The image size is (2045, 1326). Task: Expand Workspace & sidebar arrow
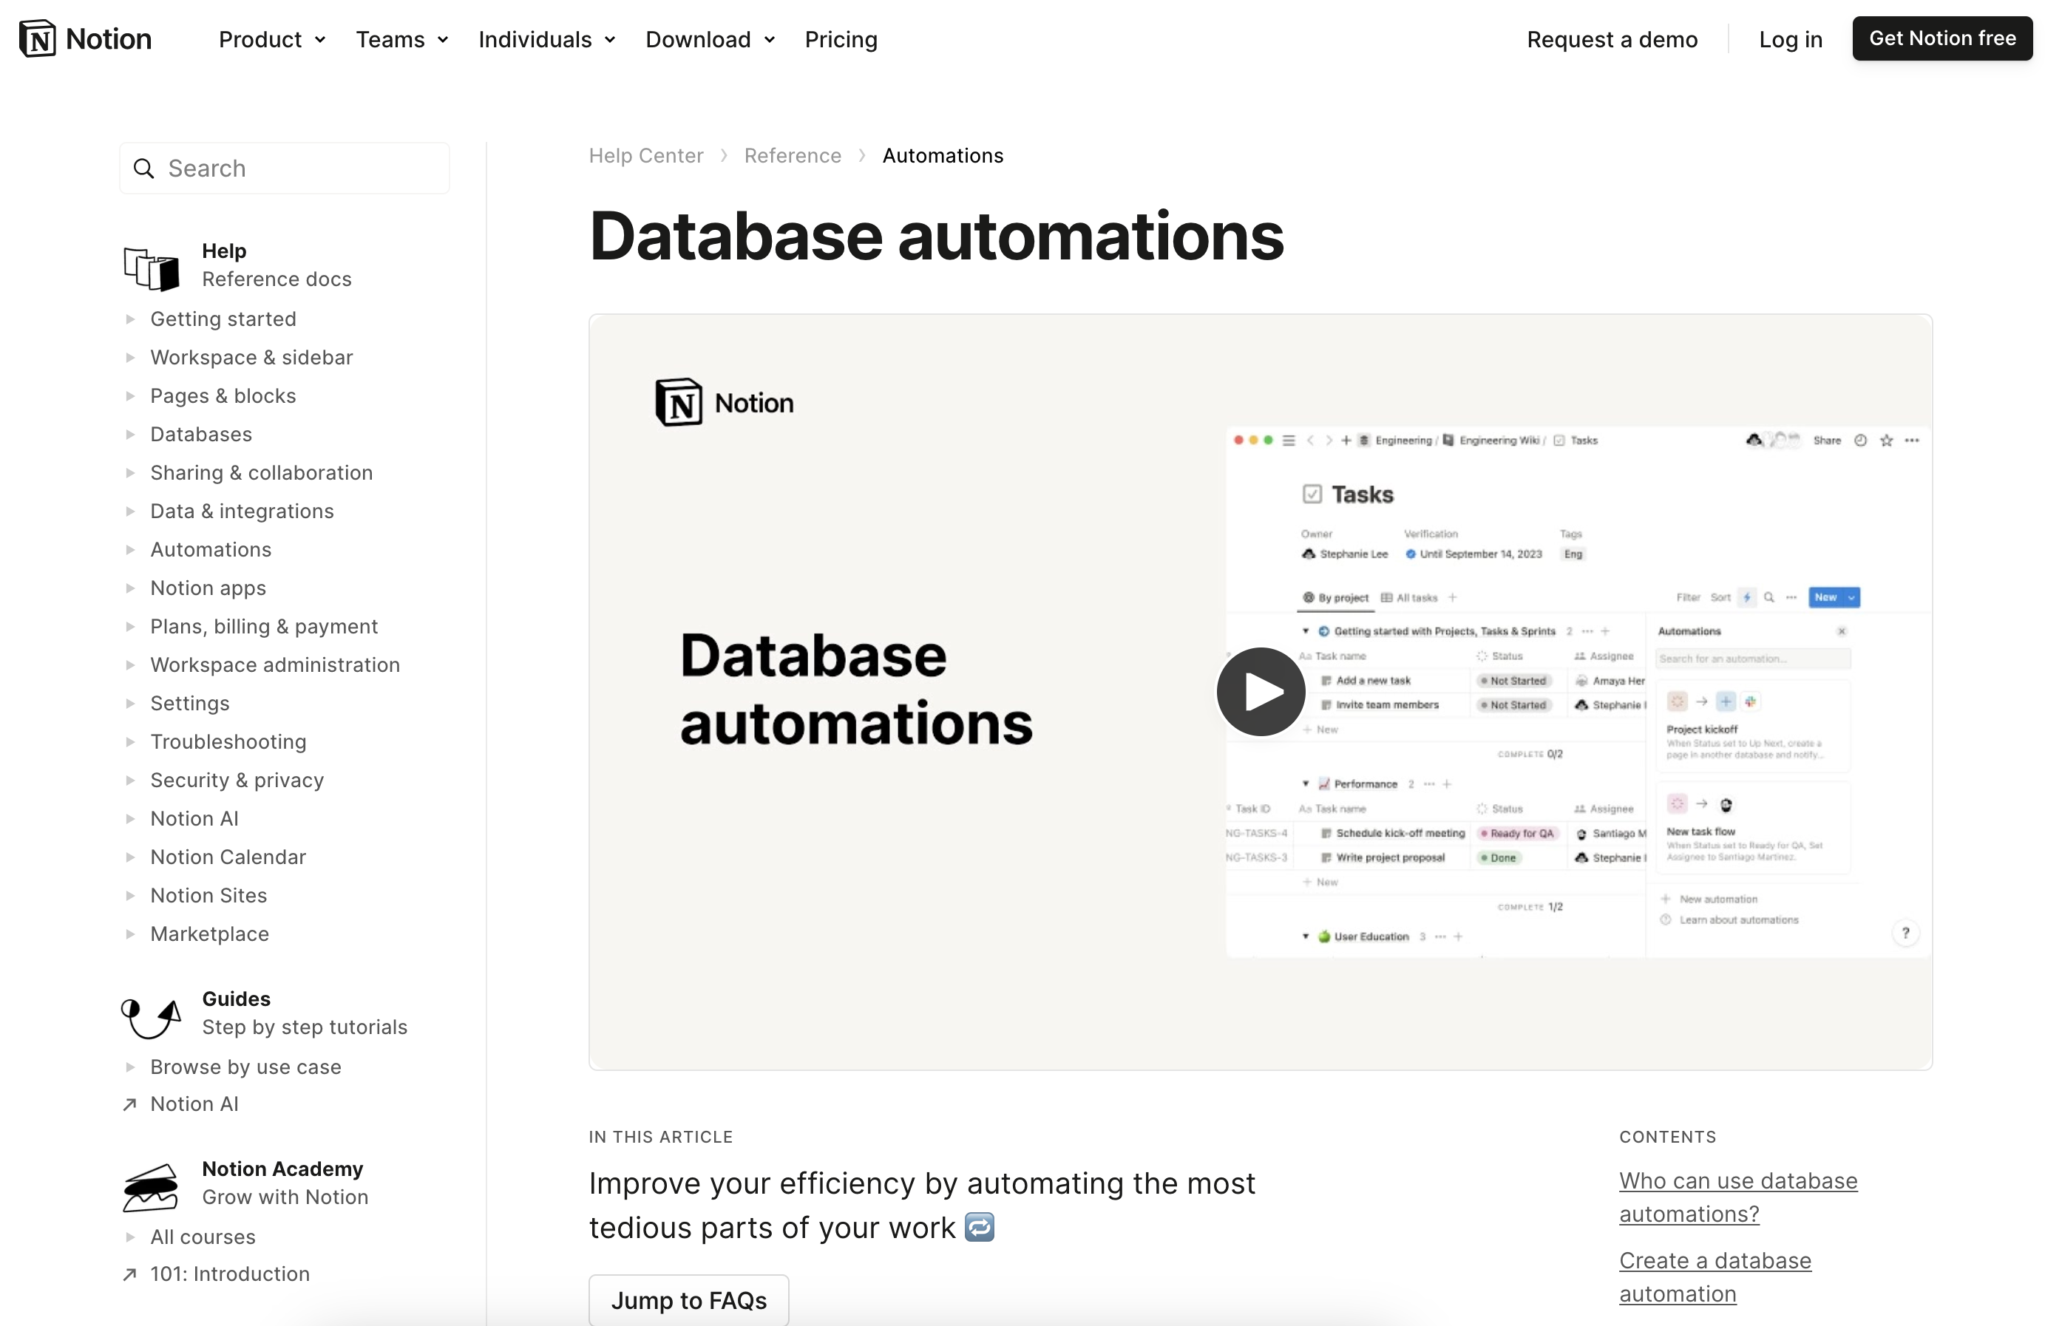(131, 358)
